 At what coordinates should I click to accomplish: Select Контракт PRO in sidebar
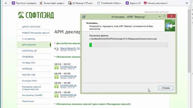click(x=29, y=81)
